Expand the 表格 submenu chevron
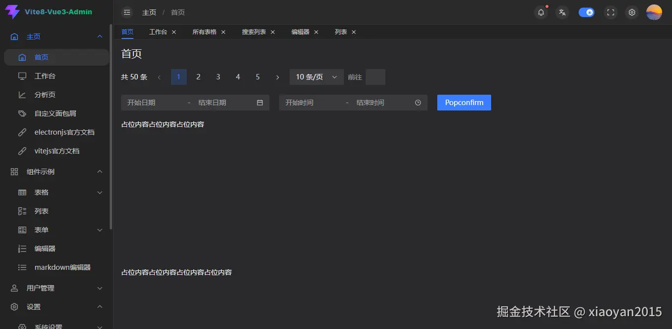 tap(100, 192)
